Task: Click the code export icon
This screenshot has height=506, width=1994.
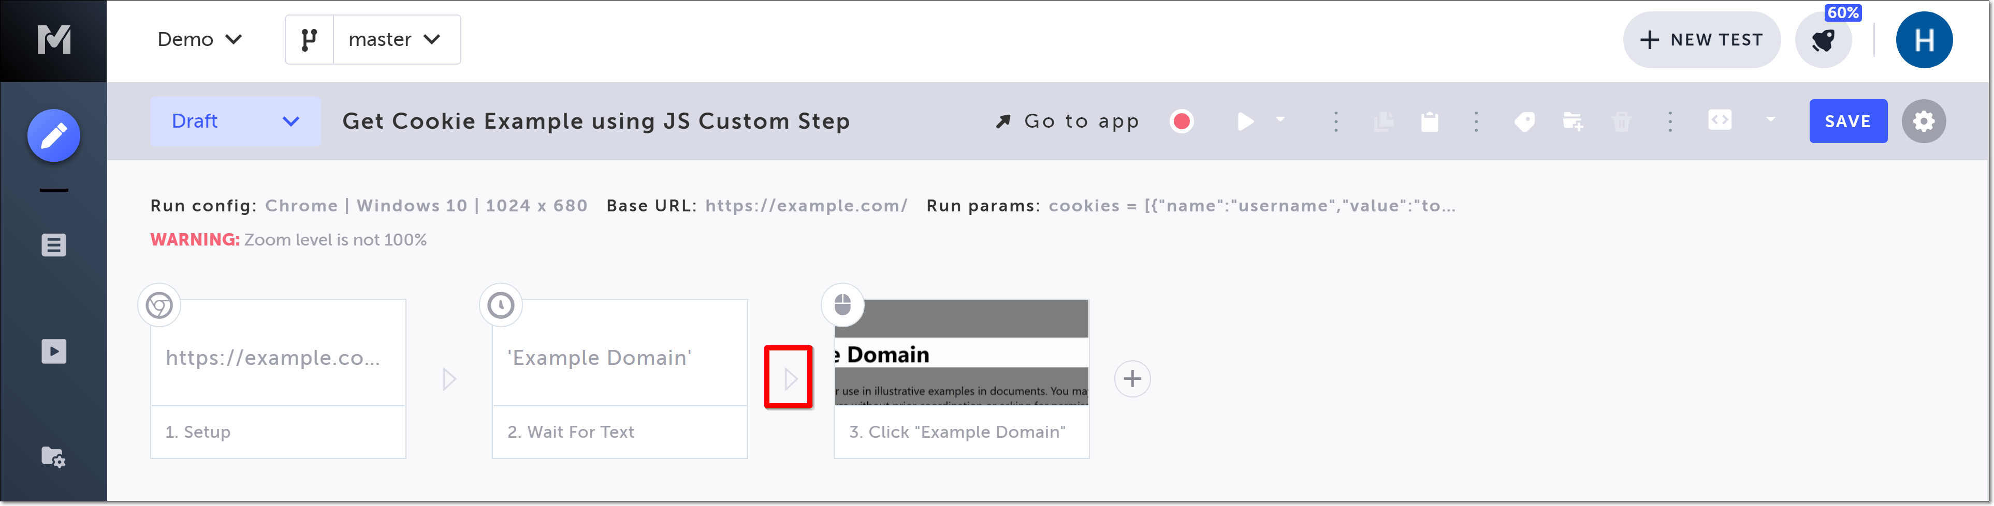Action: coord(1719,120)
